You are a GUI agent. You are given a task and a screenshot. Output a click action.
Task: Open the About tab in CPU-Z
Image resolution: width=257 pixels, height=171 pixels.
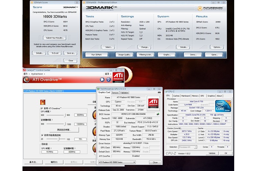pyautogui.click(x=219, y=96)
